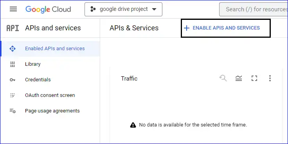Click the reset zoom icon on Traffic chart
The width and height of the screenshot is (288, 144).
[223, 78]
